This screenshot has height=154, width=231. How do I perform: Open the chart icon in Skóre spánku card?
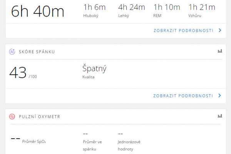click(220, 51)
